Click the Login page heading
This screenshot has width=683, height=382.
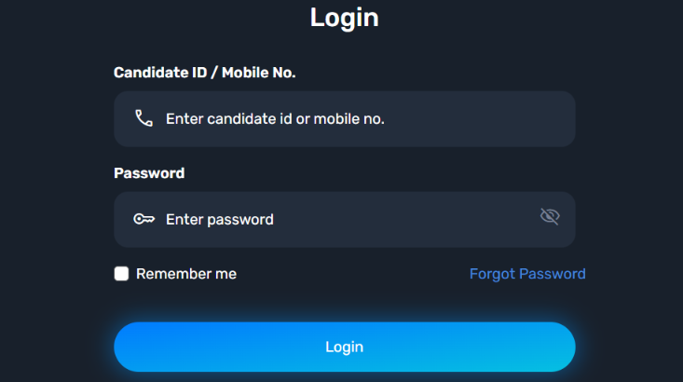345,18
